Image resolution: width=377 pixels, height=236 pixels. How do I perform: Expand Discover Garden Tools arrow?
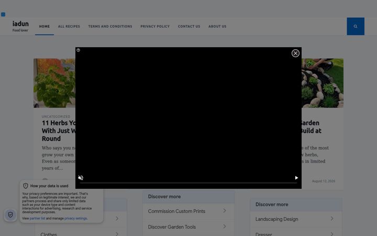click(x=224, y=227)
